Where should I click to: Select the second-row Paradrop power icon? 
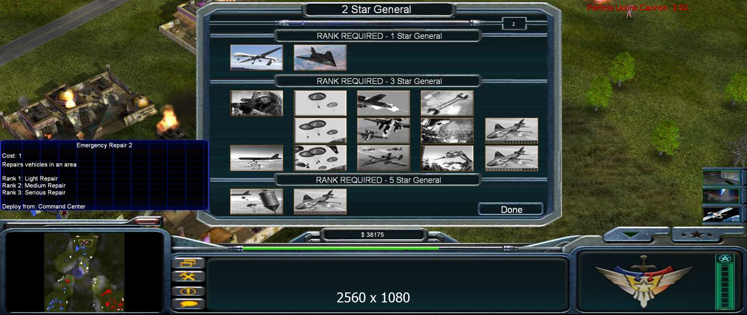[x=320, y=131]
